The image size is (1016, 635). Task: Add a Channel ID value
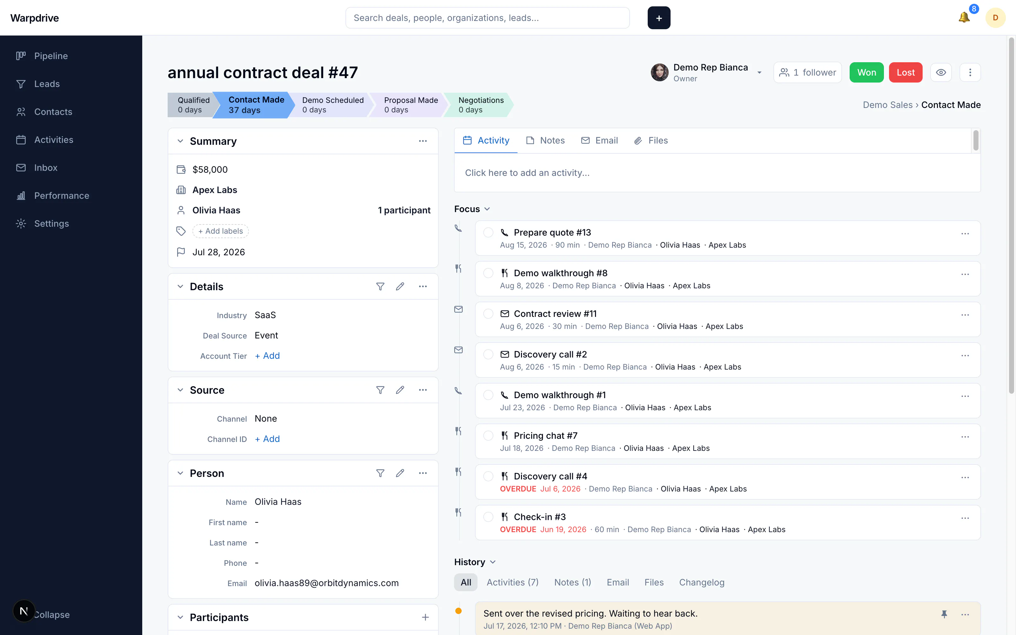[x=267, y=439]
